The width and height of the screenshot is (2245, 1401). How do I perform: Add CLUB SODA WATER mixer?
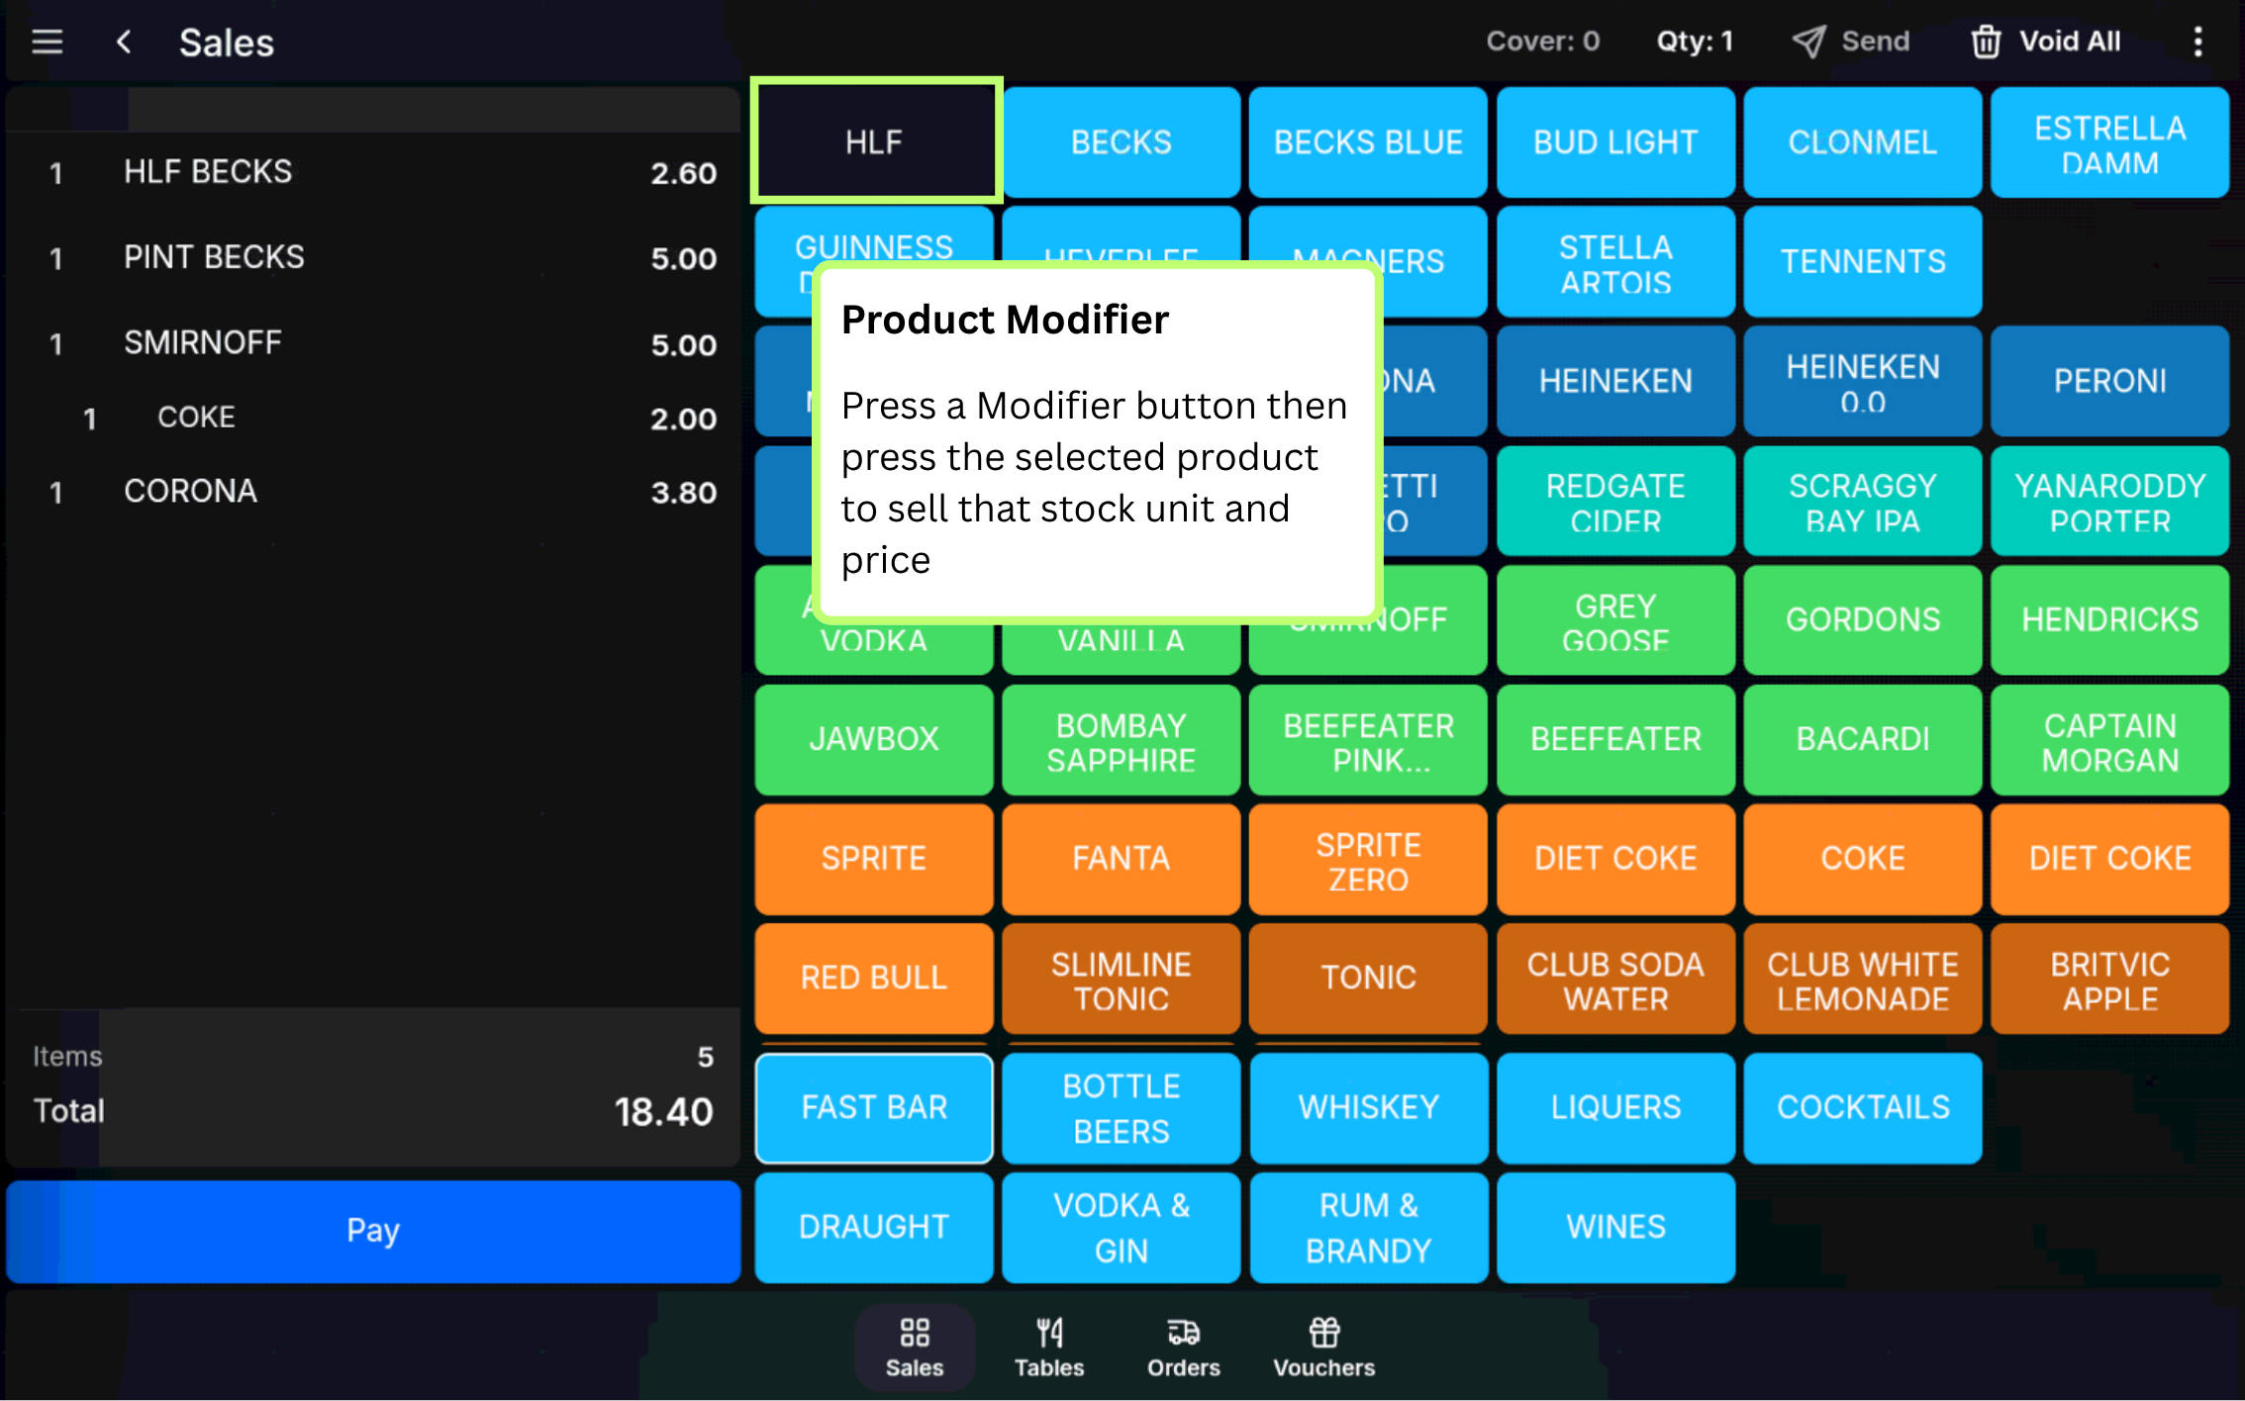point(1615,979)
